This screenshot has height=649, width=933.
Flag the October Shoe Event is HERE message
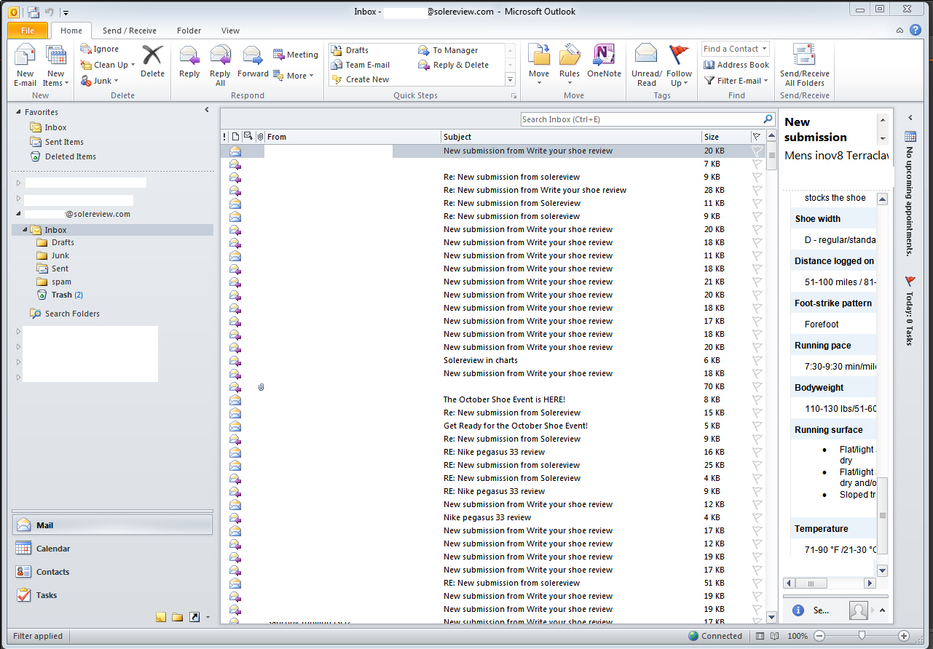tap(757, 399)
